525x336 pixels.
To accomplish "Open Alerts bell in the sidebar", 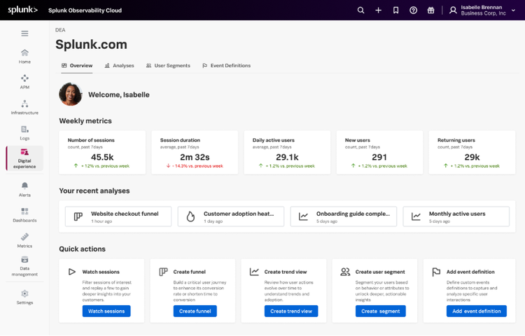I will (x=24, y=189).
